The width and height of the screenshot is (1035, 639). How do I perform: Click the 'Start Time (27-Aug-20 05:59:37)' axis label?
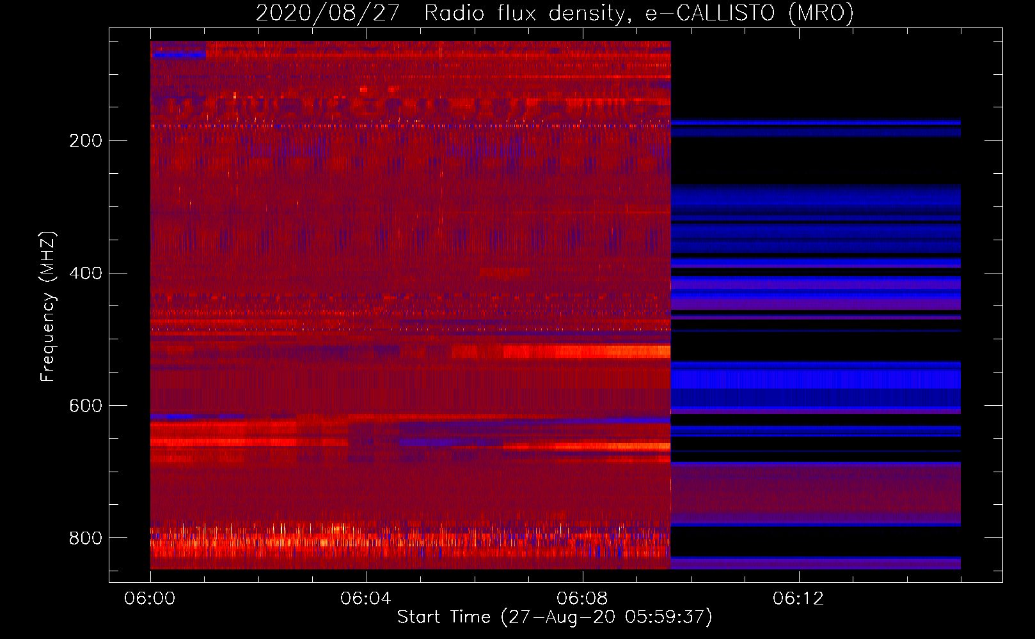coord(555,617)
